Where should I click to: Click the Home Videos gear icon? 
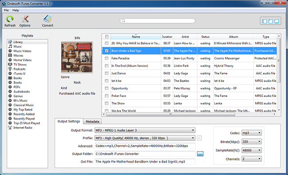(10, 60)
